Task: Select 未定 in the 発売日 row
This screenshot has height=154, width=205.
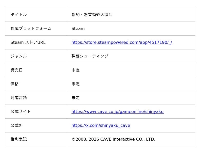Action: point(76,70)
